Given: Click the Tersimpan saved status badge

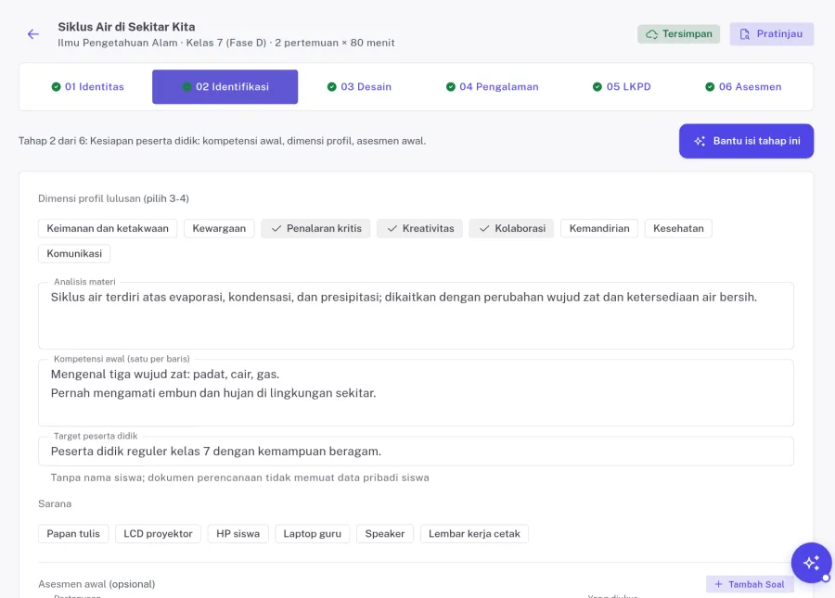Looking at the screenshot, I should [x=678, y=34].
